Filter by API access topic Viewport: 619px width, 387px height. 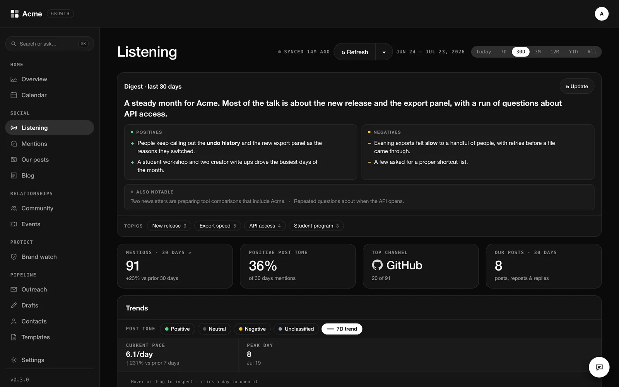tap(265, 226)
